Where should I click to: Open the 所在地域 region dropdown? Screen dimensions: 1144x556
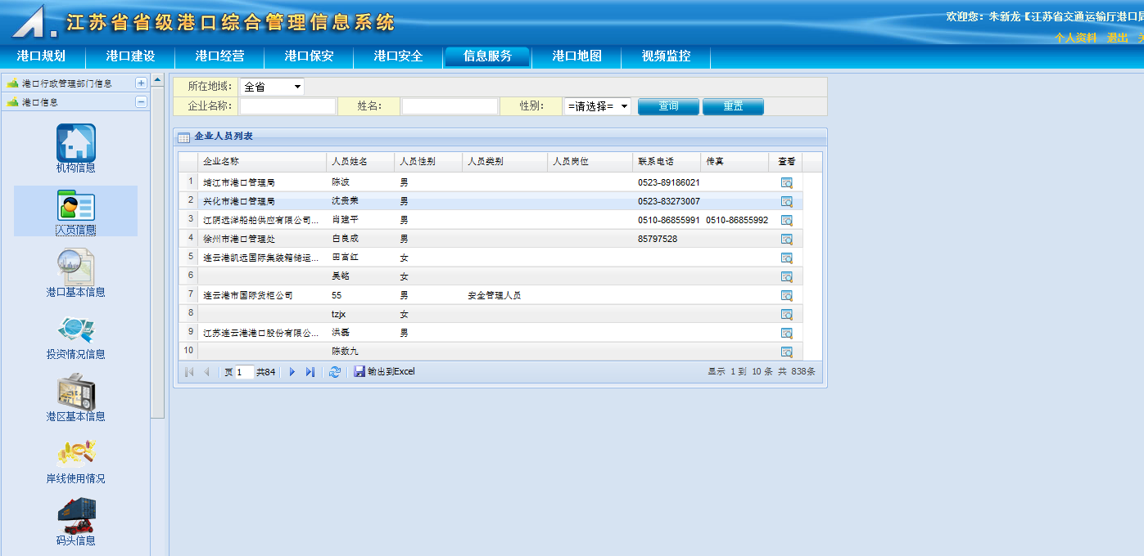272,87
